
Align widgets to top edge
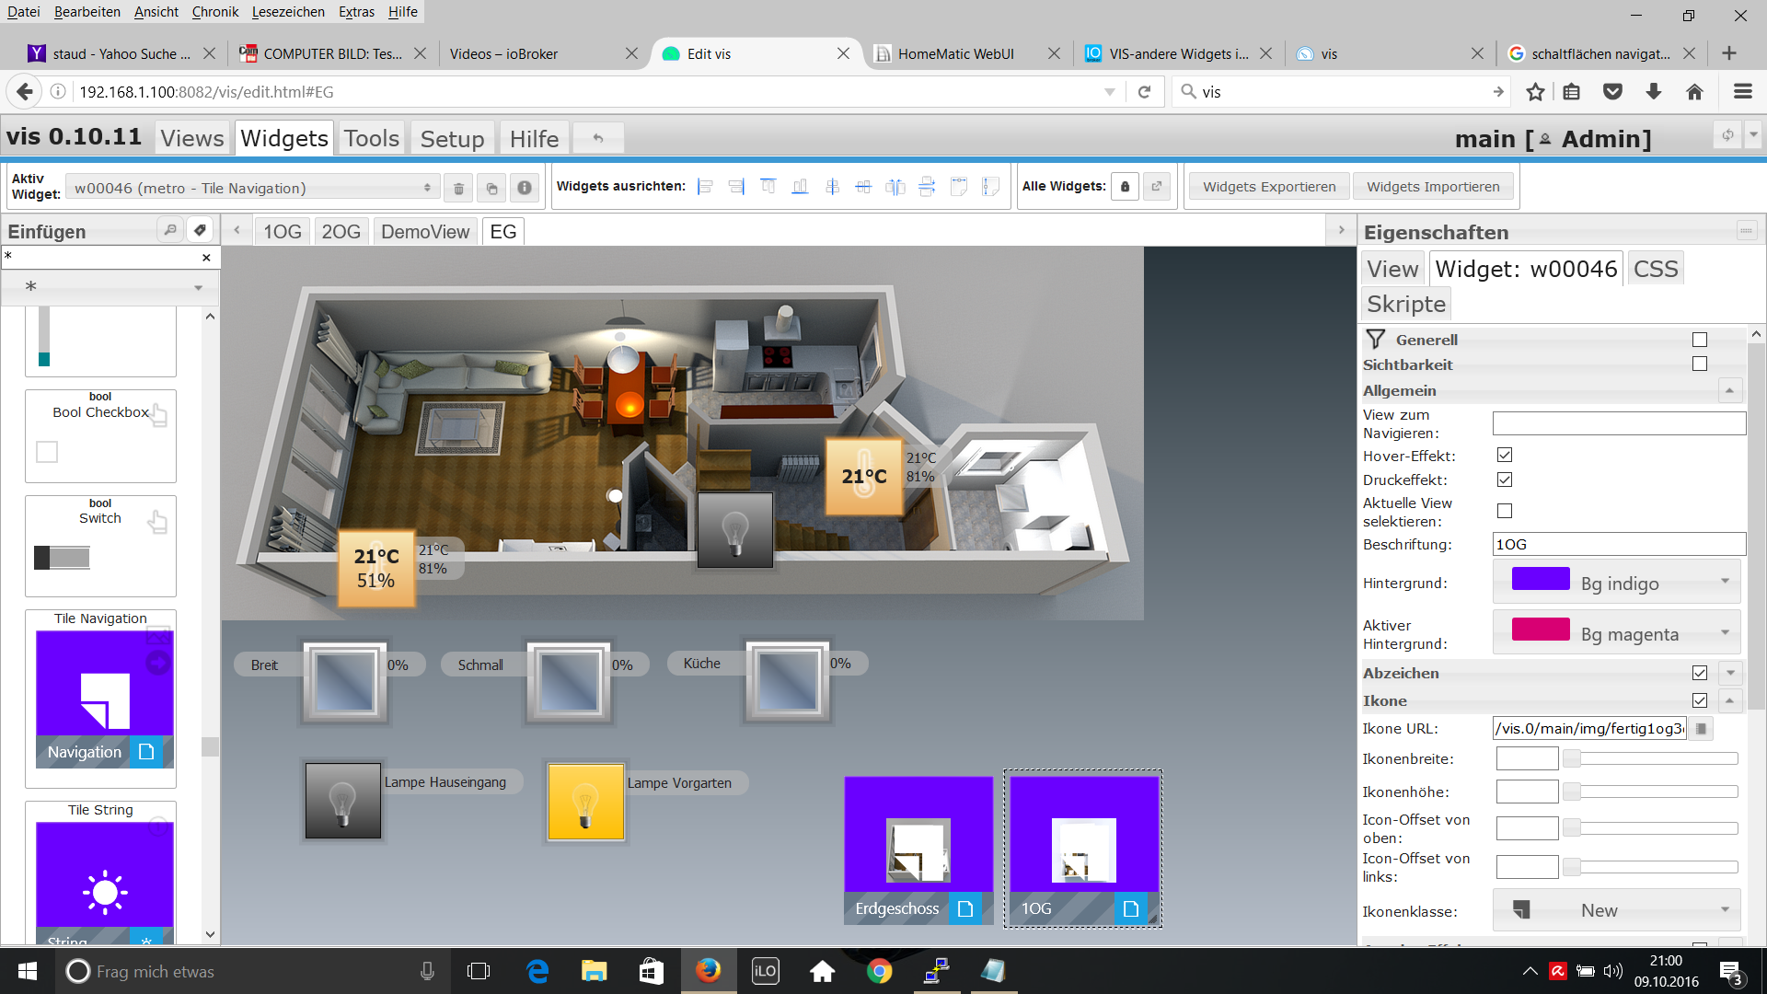[768, 187]
